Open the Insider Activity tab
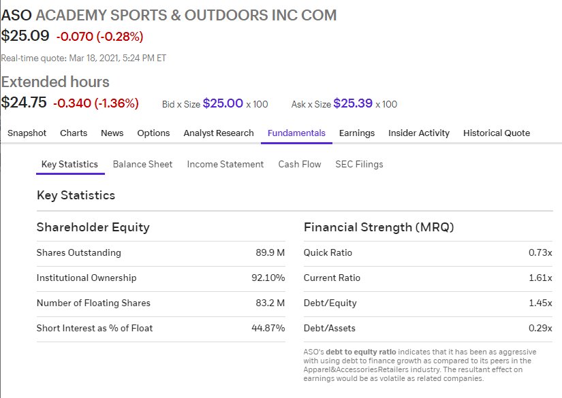The width and height of the screenshot is (562, 398). (419, 133)
